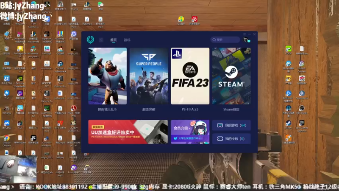The image size is (339, 191).
Task: Open the PS-FIFA 23 game card
Action: click(190, 76)
